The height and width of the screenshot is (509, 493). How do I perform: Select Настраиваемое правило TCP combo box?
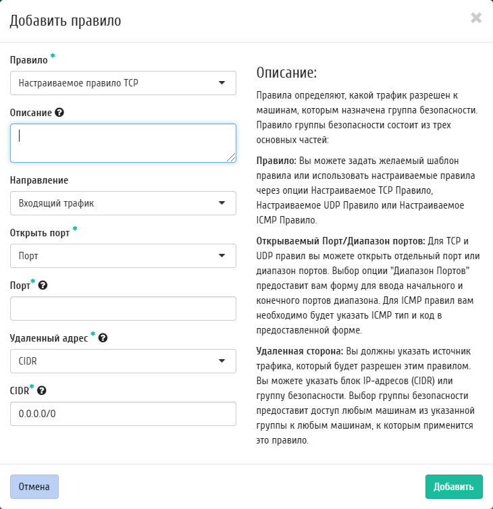coord(123,83)
